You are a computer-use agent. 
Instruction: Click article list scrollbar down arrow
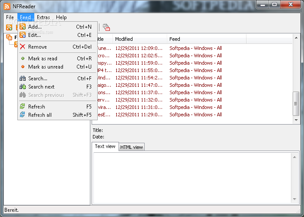click(296, 120)
